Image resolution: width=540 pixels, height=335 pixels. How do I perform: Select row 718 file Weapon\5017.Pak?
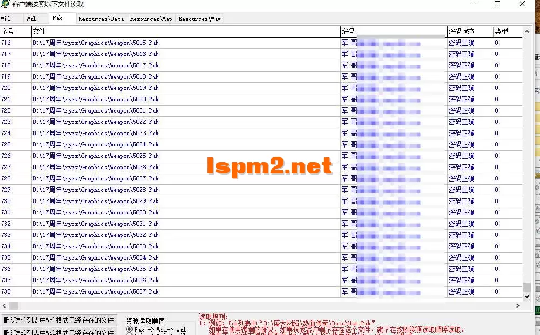[x=185, y=65]
